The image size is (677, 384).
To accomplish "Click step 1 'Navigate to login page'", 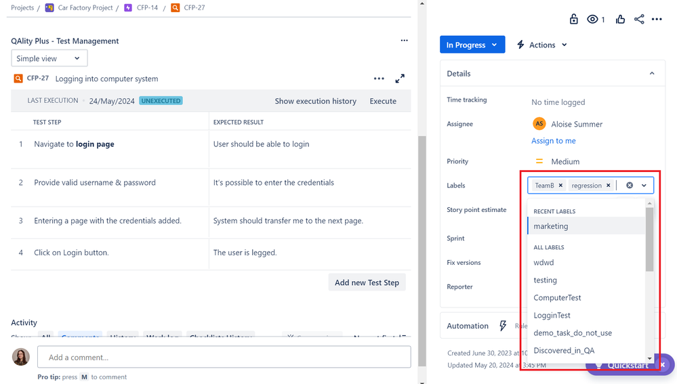I will pos(74,144).
